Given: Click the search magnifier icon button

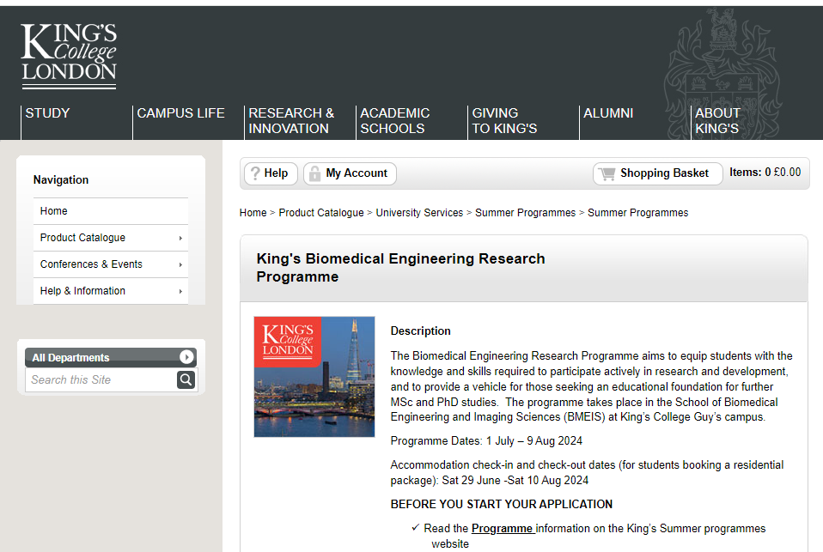Looking at the screenshot, I should pos(186,379).
